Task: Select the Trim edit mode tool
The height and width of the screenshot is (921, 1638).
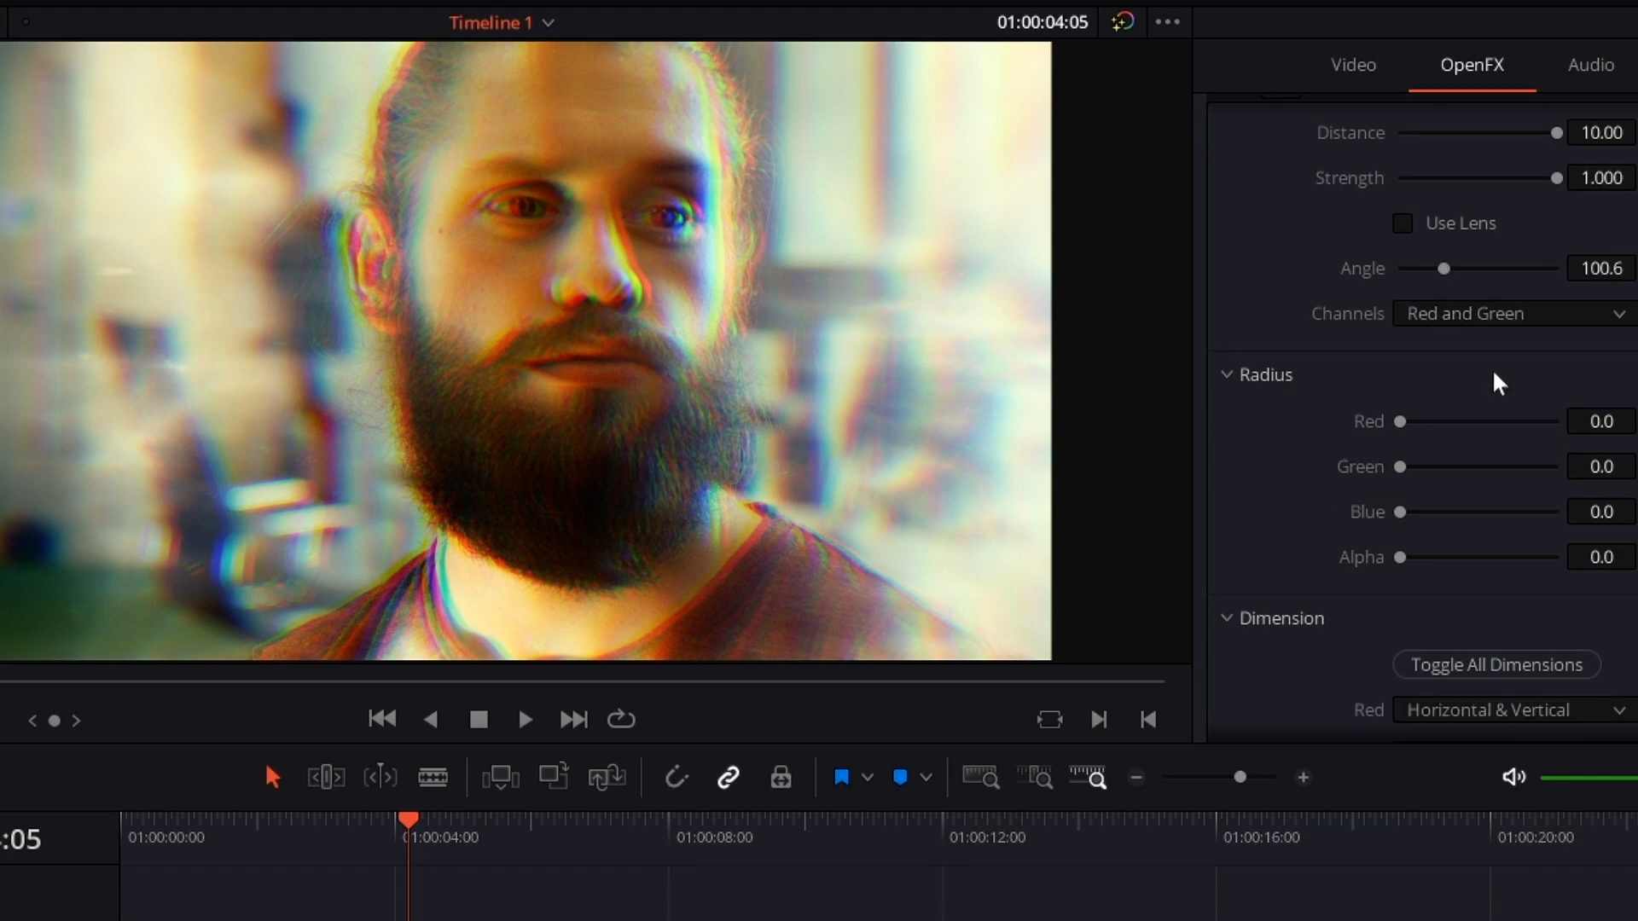Action: [x=325, y=777]
